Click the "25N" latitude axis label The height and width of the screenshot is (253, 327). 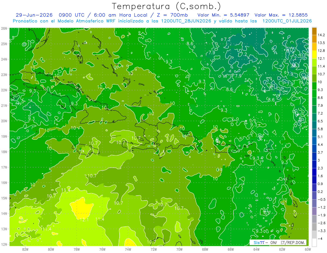tap(4, 44)
